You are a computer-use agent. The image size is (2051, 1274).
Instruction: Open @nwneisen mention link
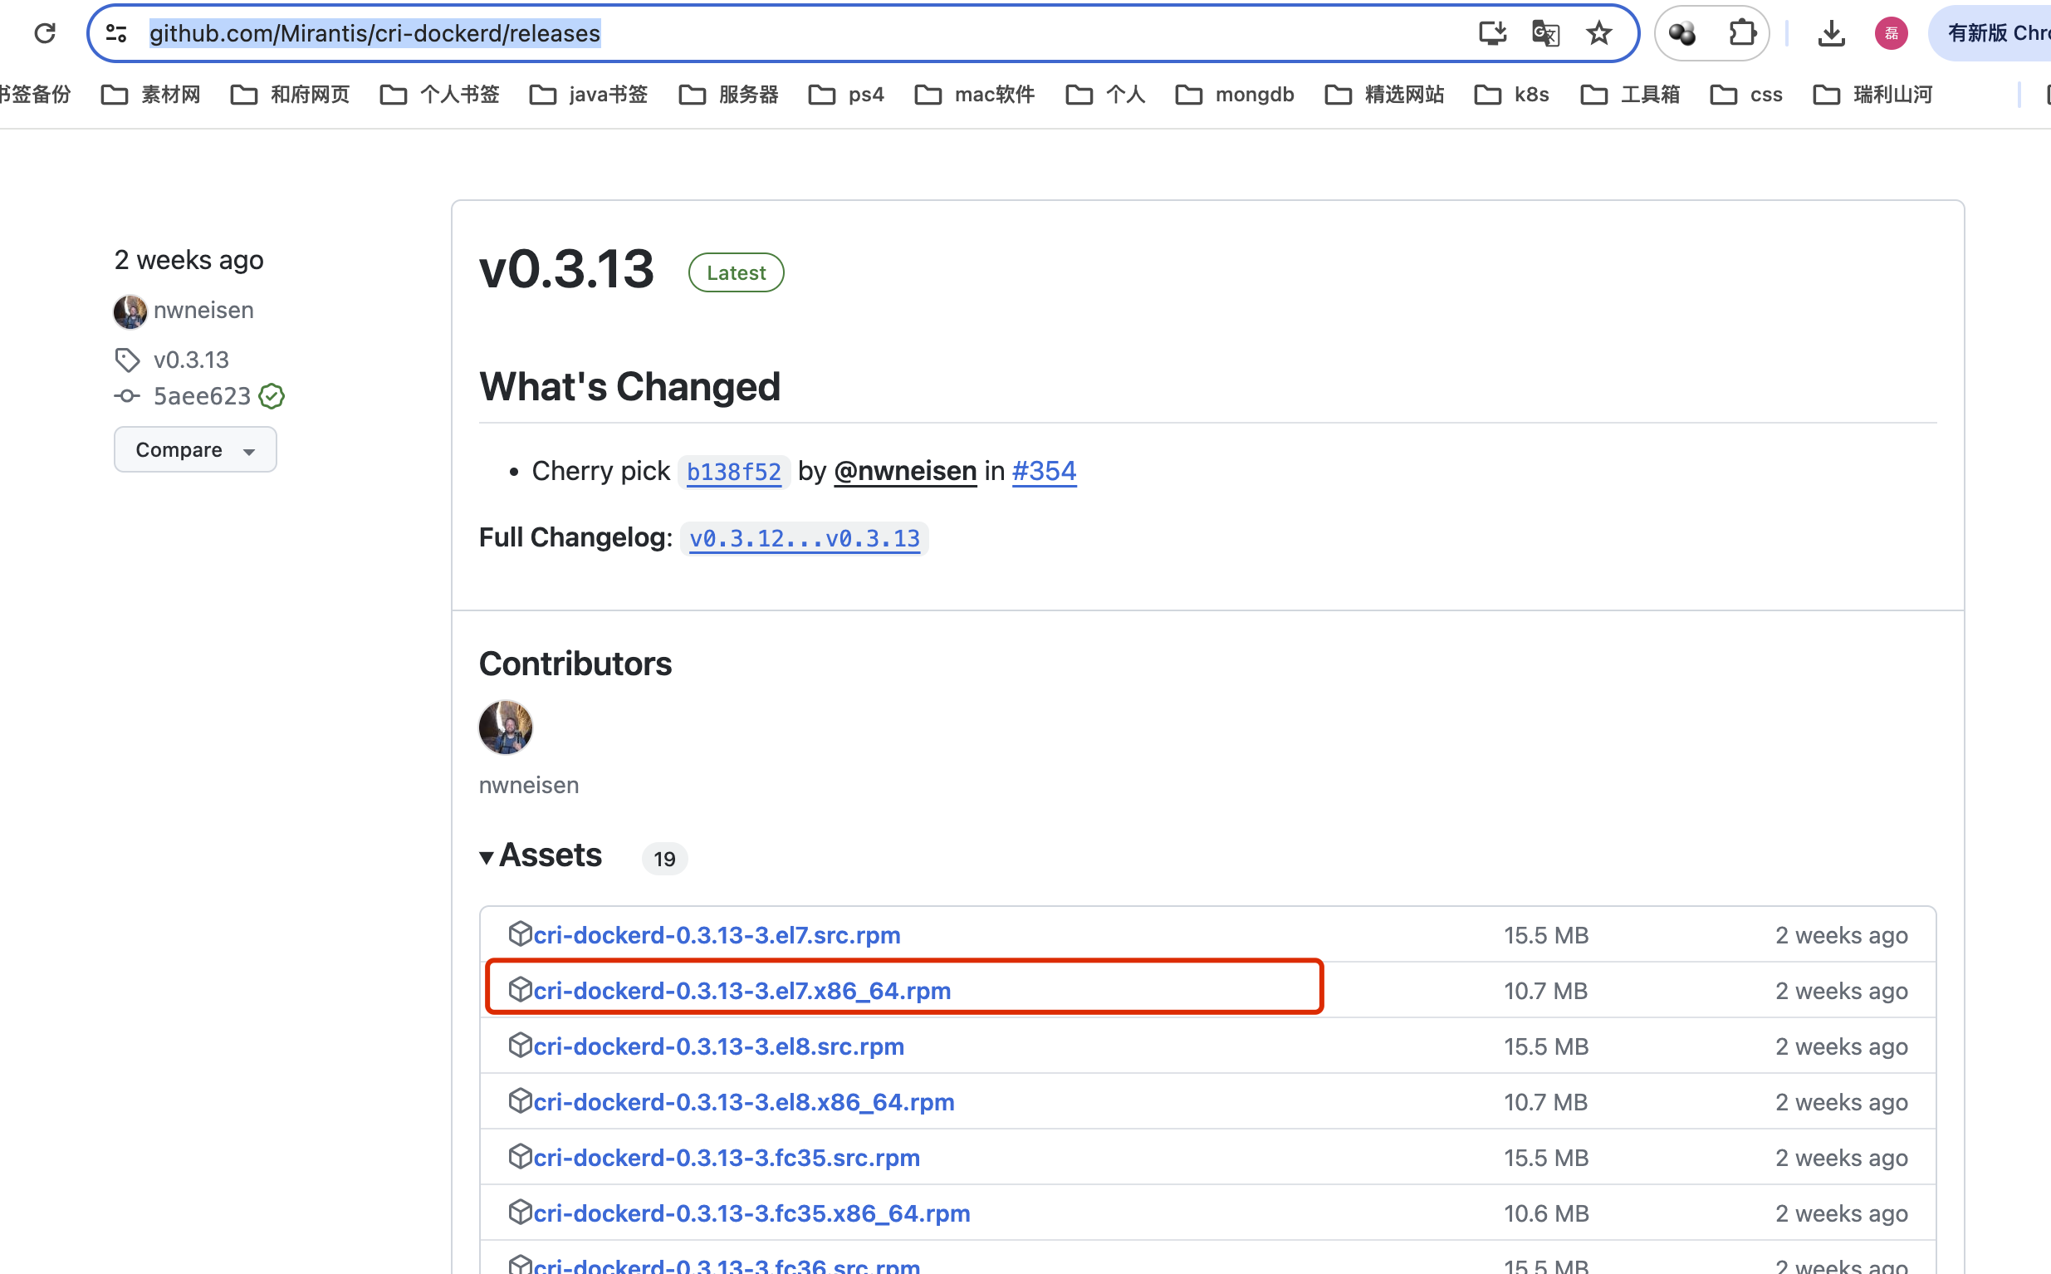pyautogui.click(x=905, y=471)
